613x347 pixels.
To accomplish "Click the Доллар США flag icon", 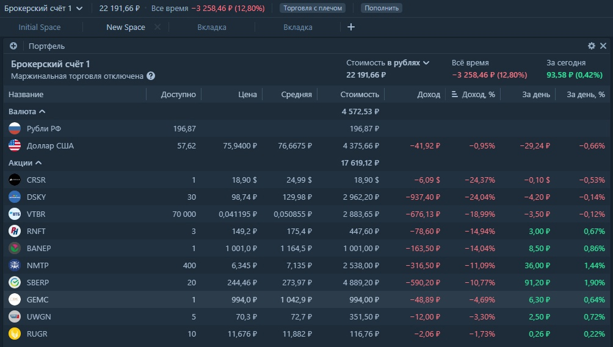I will (15, 145).
